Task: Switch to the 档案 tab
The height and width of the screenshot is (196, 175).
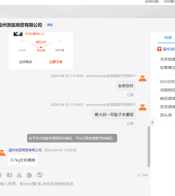Action: pos(168,38)
